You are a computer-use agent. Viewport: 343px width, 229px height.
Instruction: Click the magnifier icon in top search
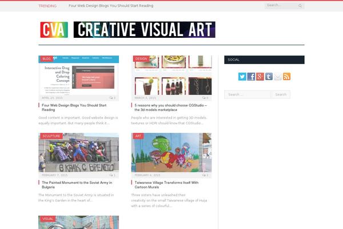point(300,6)
